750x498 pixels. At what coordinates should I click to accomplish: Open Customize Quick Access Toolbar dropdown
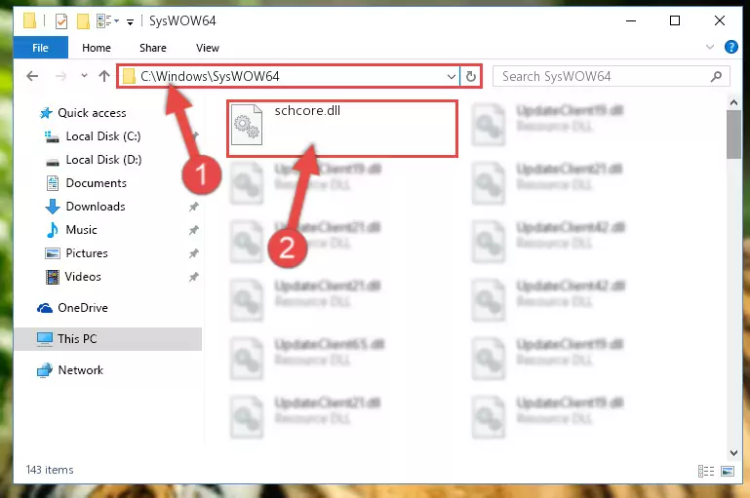130,21
